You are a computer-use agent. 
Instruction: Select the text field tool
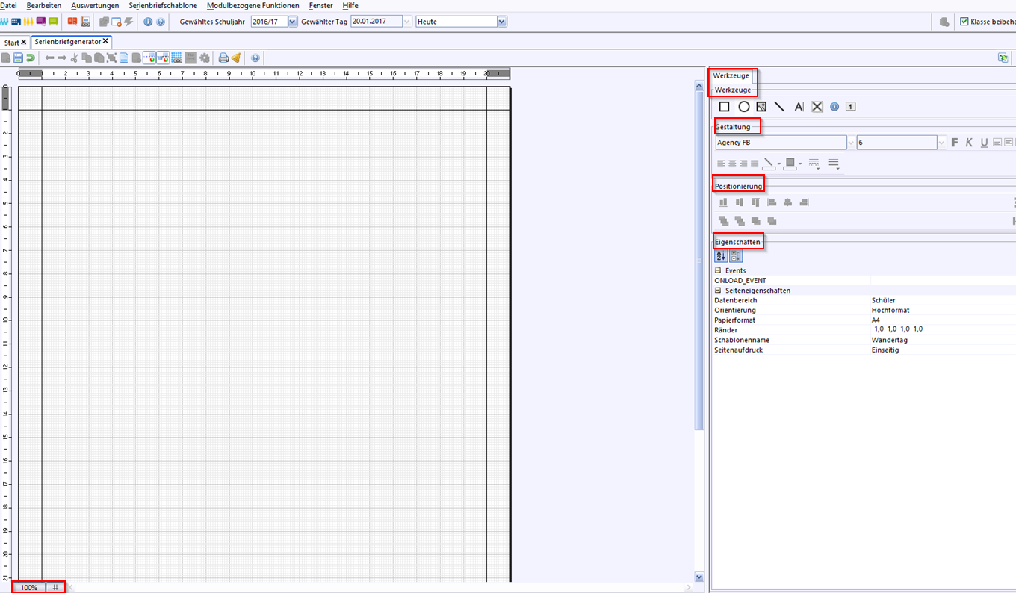click(799, 107)
